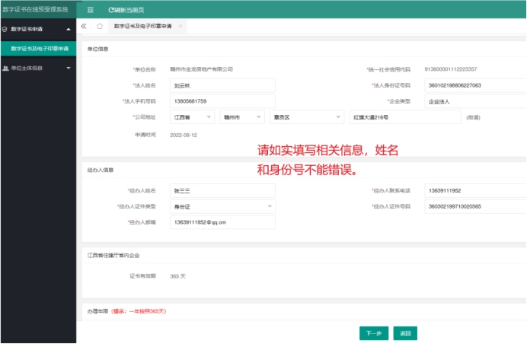Switch to the 数字证书及电子印章申请 tab

pos(142,27)
